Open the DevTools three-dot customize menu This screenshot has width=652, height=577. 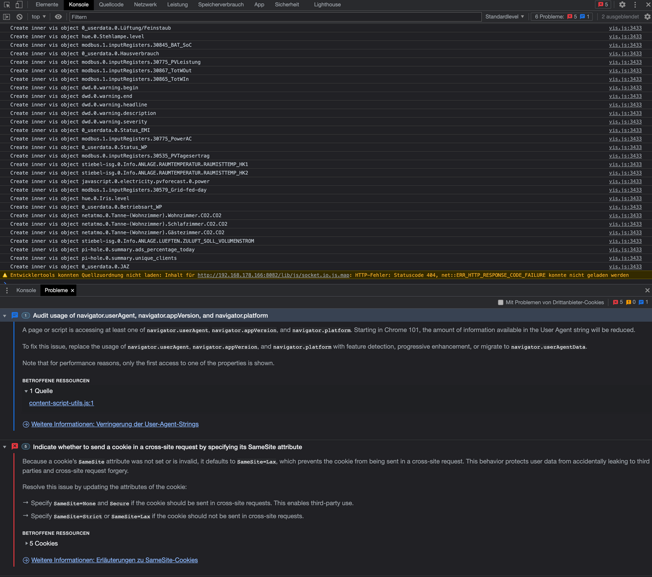(x=635, y=4)
